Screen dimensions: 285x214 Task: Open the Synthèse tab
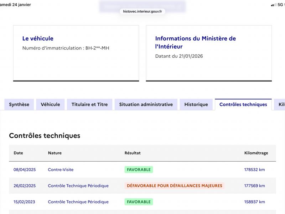click(19, 105)
